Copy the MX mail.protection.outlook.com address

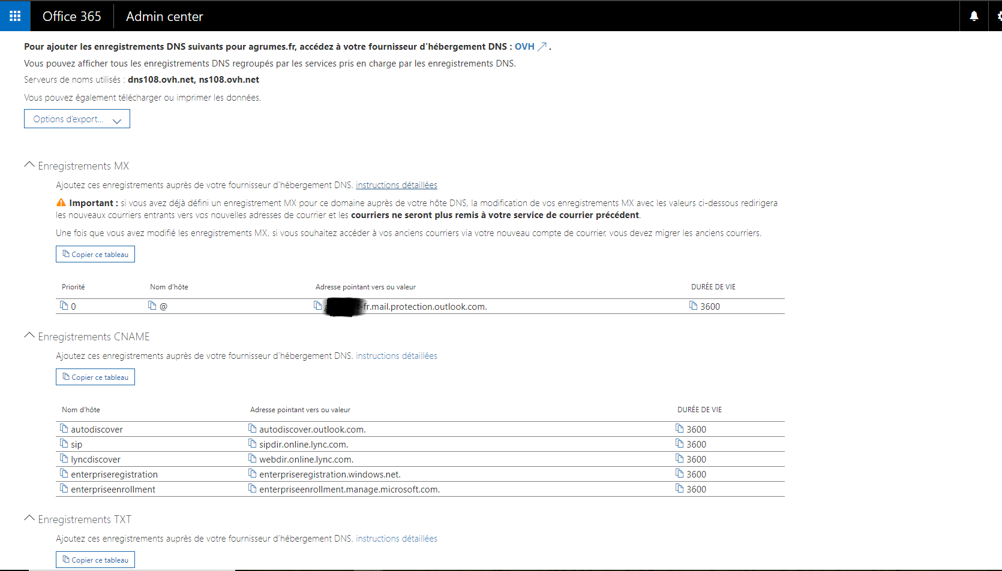point(317,306)
